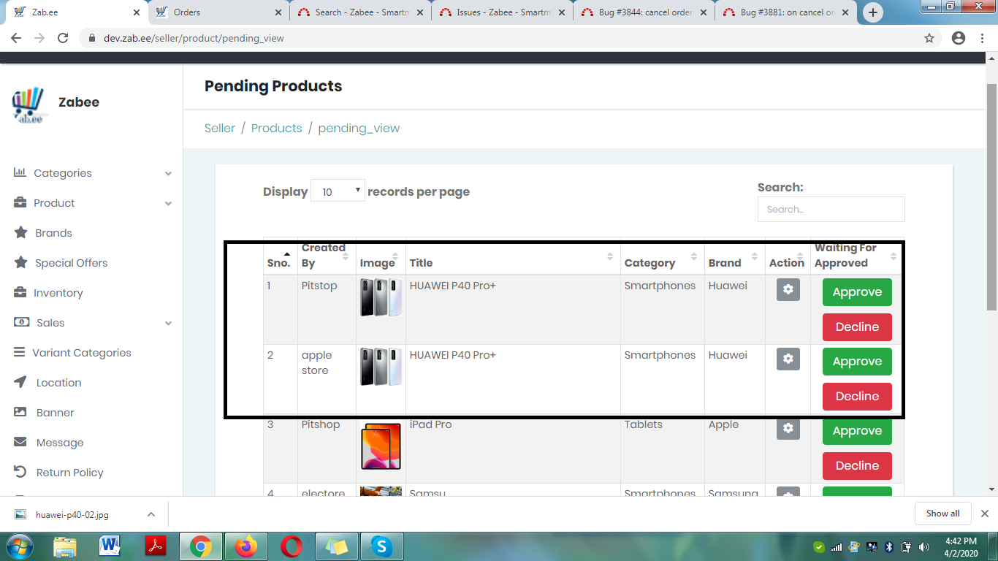This screenshot has width=998, height=561.
Task: Close the downloads bar
Action: coord(984,514)
